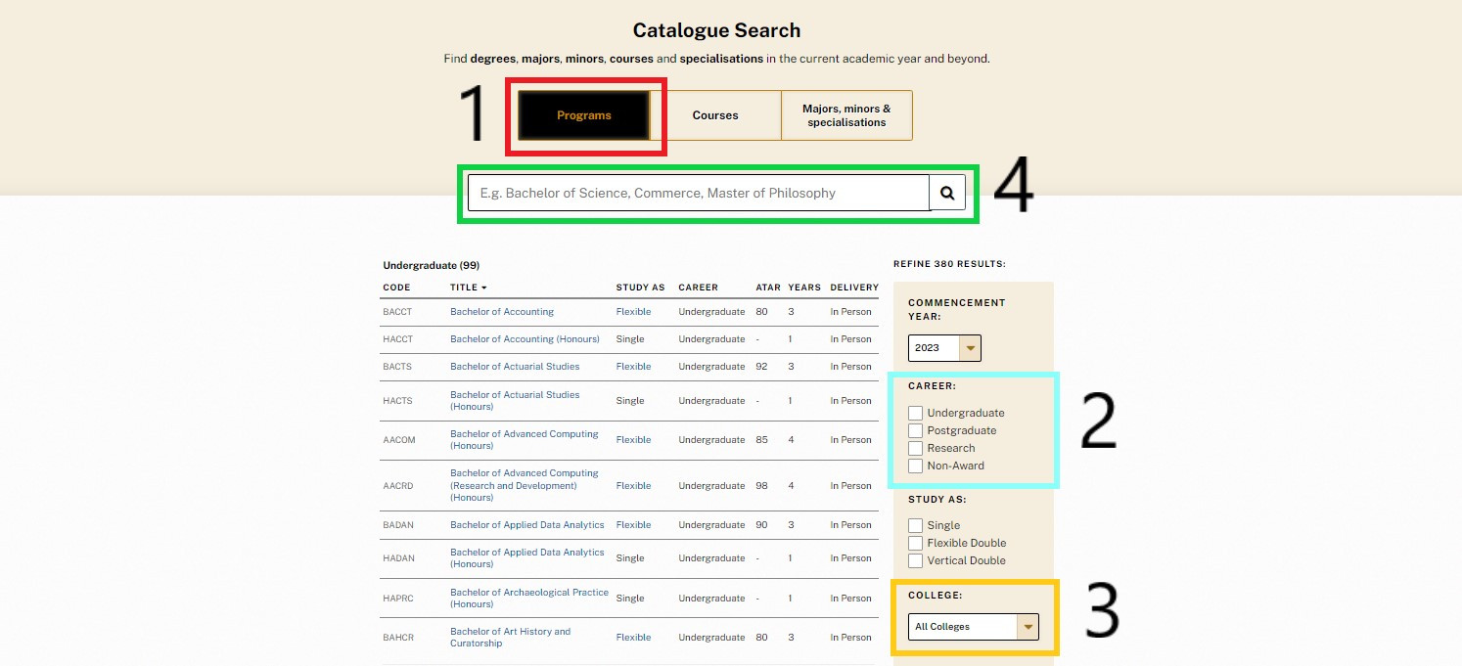Click the Flexible link in the AACOM row
This screenshot has width=1462, height=666.
tap(633, 440)
